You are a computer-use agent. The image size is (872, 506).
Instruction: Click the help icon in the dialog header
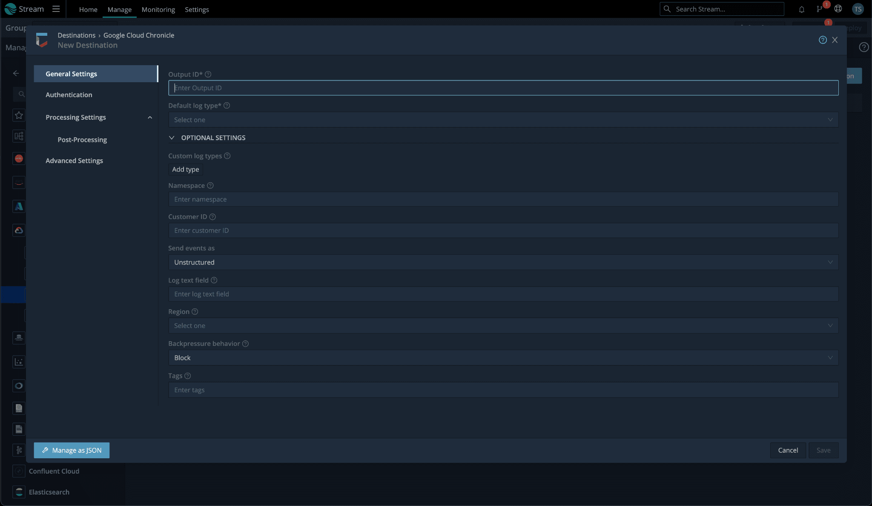(x=823, y=40)
